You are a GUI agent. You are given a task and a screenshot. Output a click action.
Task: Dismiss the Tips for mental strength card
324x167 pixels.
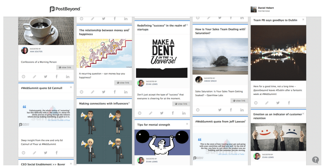pyautogui.click(x=187, y=124)
